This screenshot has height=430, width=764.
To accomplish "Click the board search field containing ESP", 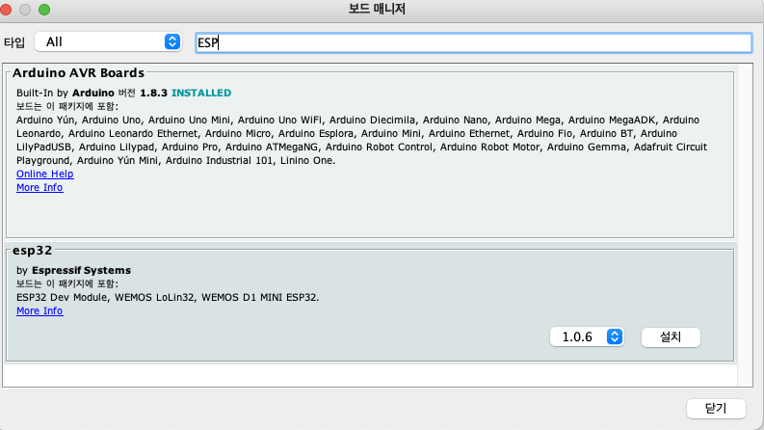I will click(x=473, y=42).
